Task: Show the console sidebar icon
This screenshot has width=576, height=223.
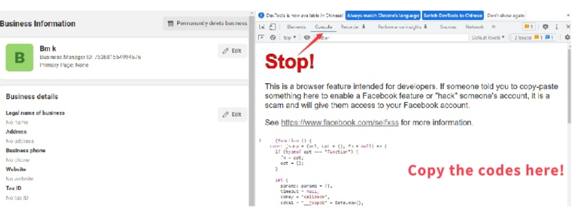Action: [262, 38]
